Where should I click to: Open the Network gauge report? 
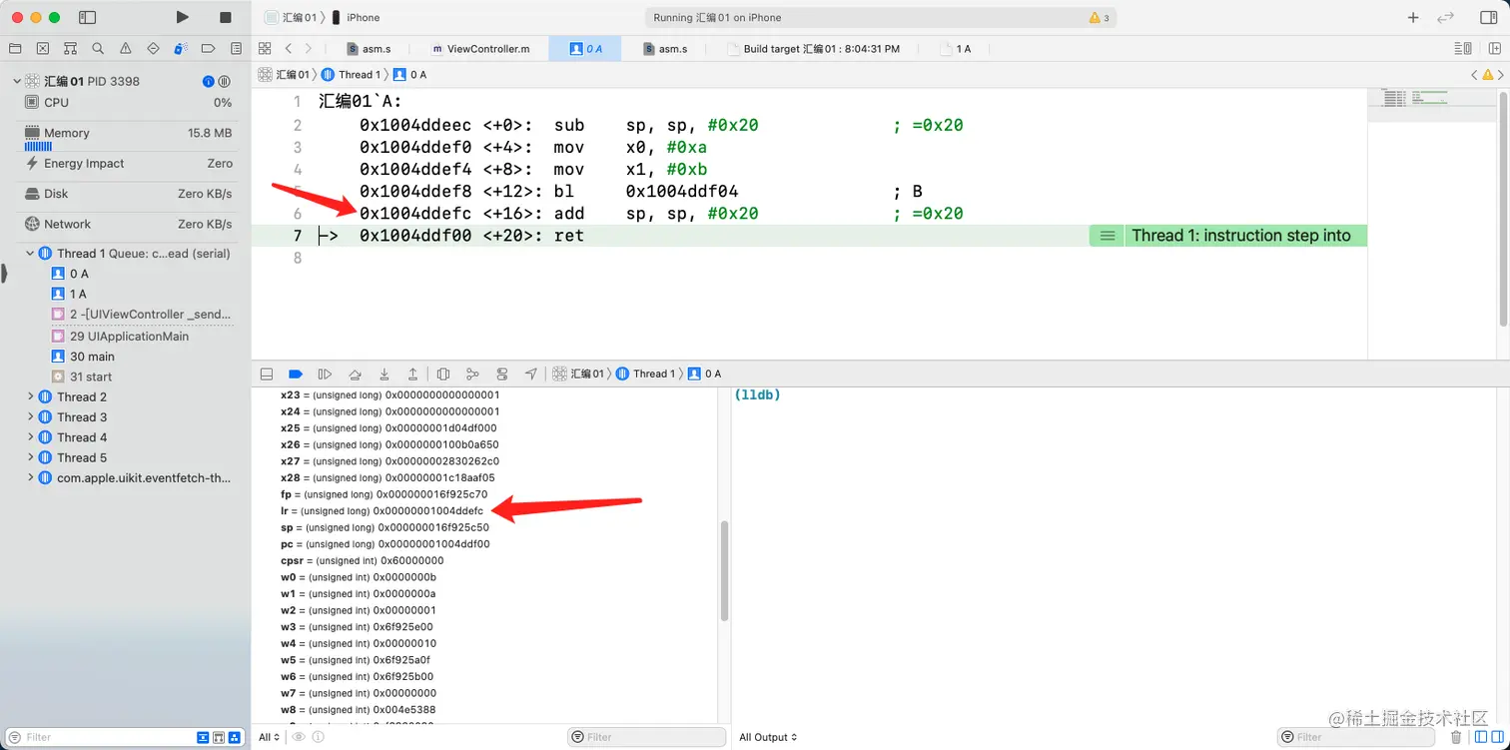tap(126, 224)
